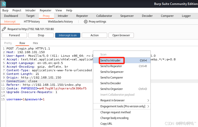
Task: Open the HTTP history sub-tab
Action: coord(32,22)
